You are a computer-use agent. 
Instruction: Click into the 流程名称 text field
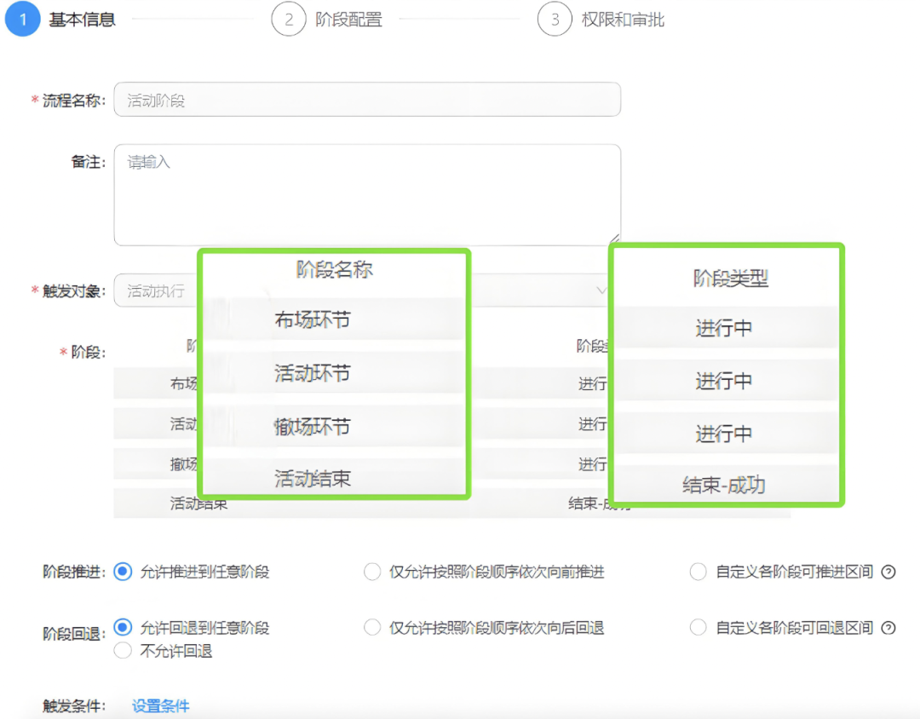coord(366,99)
